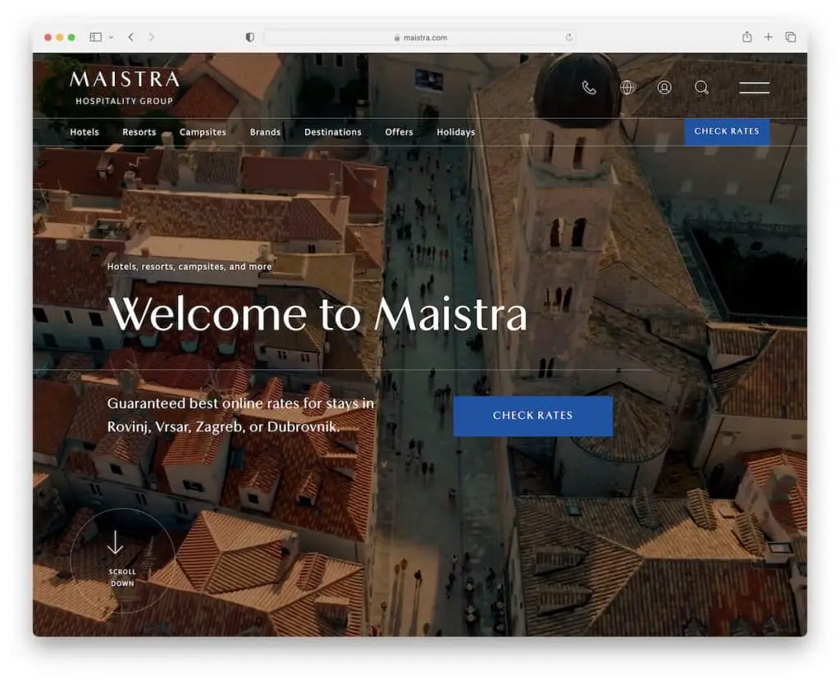
Task: Open the Offers menu item
Action: [399, 132]
